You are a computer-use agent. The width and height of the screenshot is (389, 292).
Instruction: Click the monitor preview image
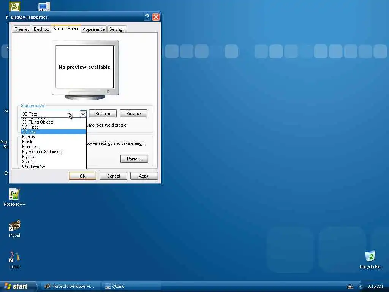click(85, 70)
